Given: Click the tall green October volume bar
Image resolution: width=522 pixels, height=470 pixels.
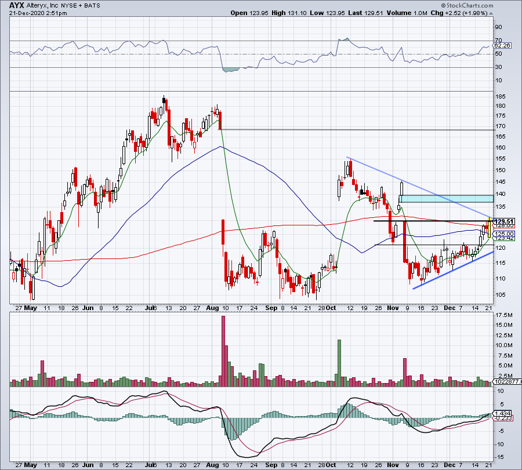Looking at the screenshot, I should [x=339, y=363].
